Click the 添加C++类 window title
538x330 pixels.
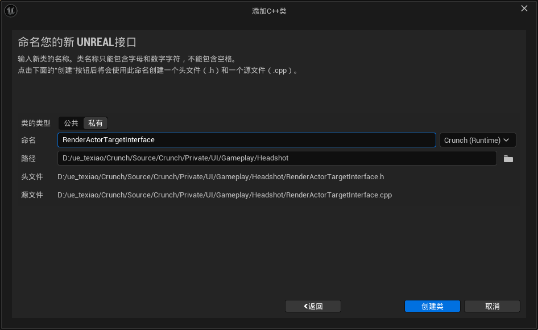point(269,11)
